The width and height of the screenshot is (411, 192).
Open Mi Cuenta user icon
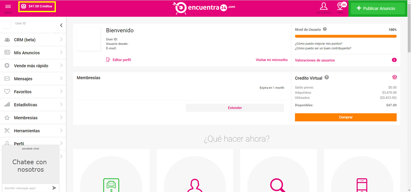[324, 6]
